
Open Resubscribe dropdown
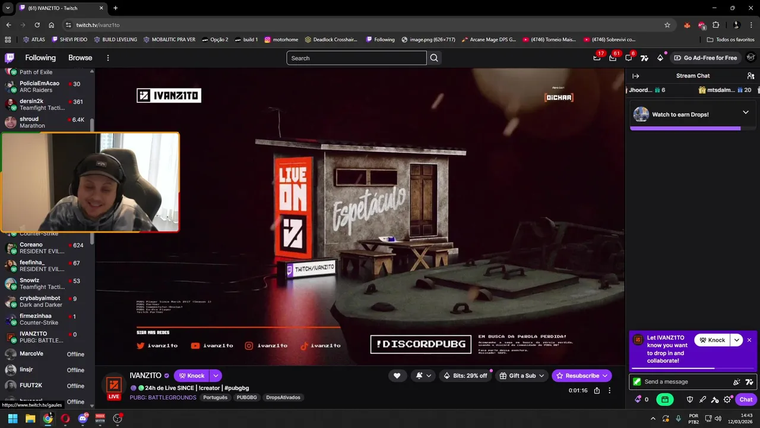(582, 376)
